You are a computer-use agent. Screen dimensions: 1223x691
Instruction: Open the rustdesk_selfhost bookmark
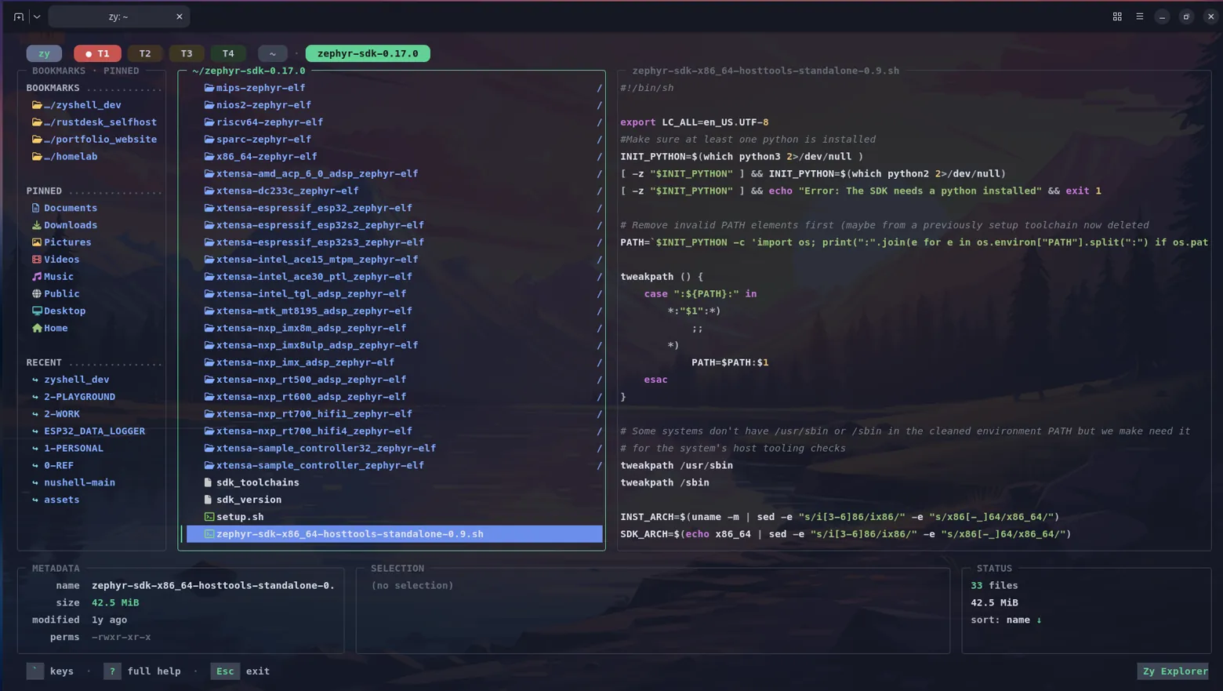point(94,122)
